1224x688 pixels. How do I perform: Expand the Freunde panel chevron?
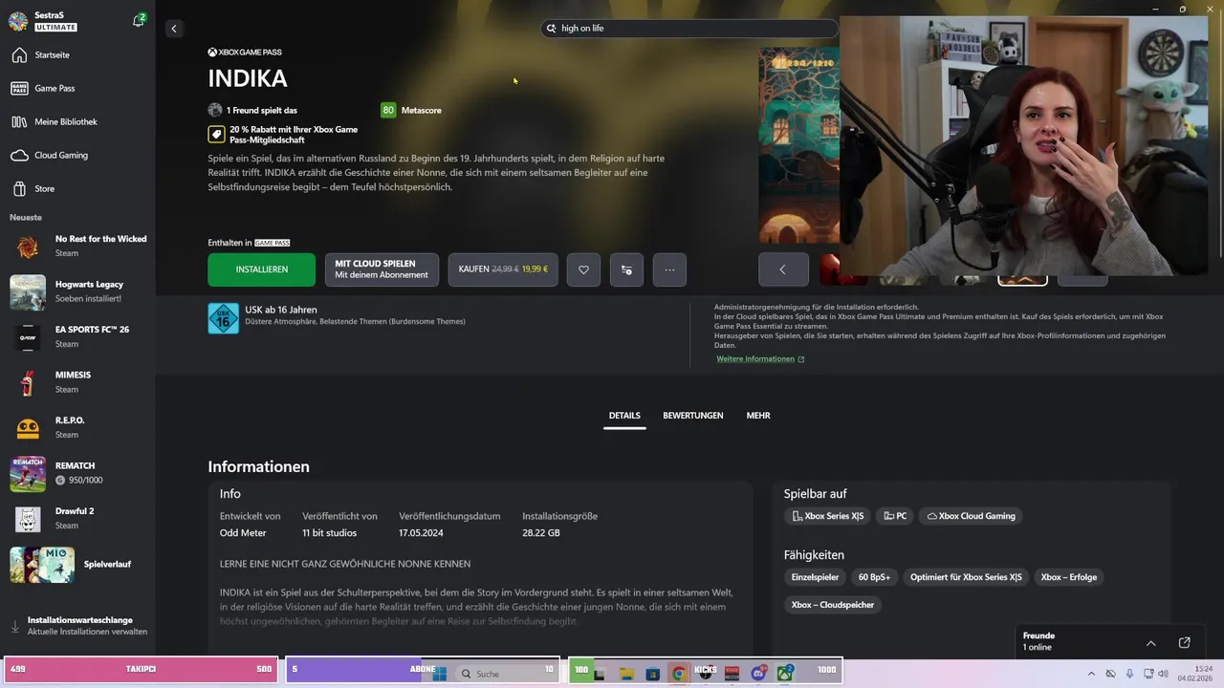click(x=1151, y=643)
